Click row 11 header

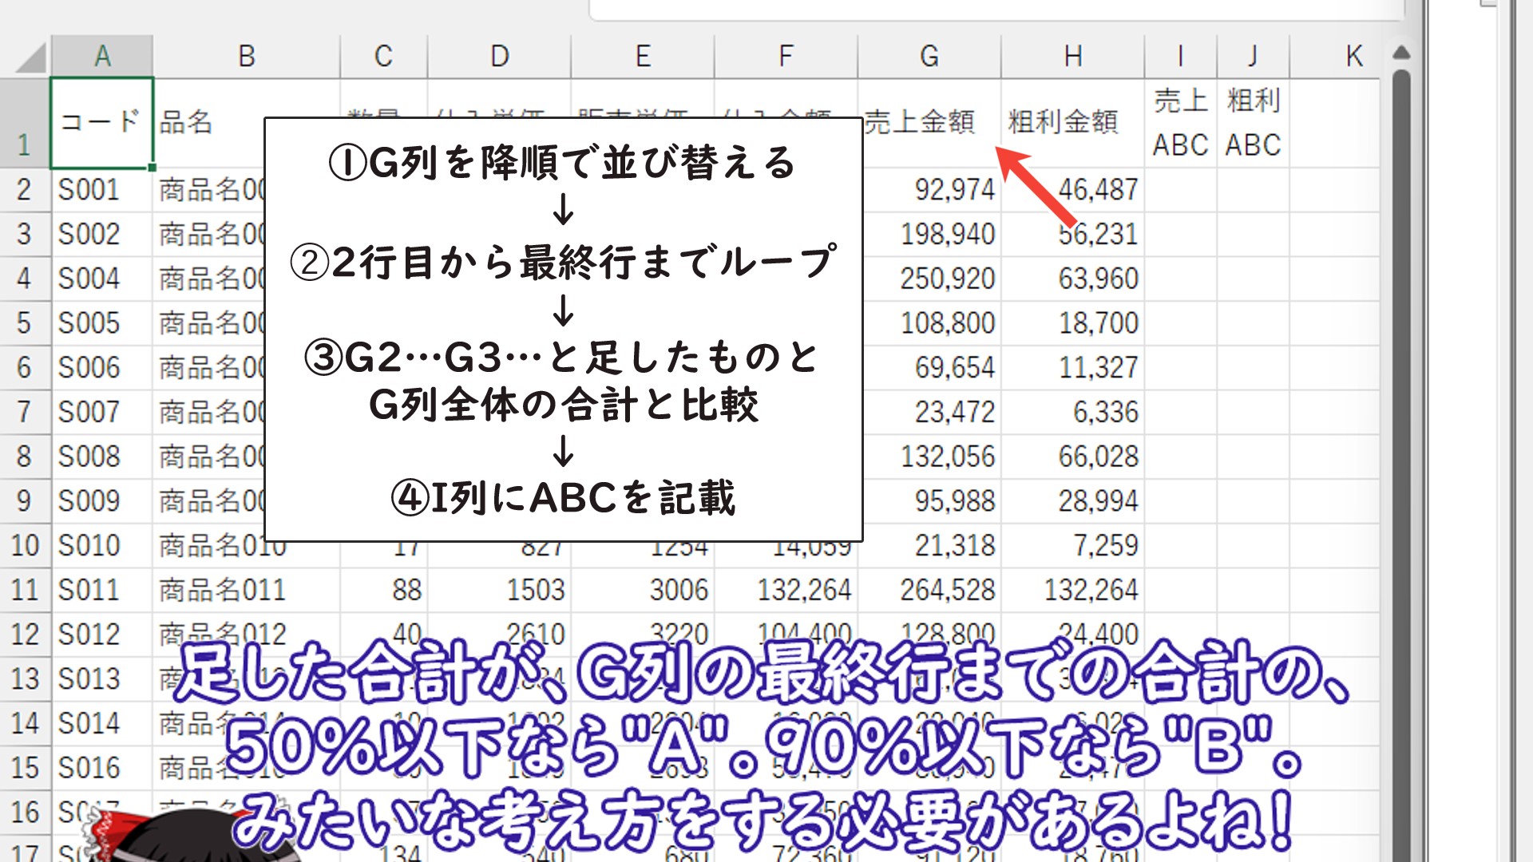coord(25,591)
